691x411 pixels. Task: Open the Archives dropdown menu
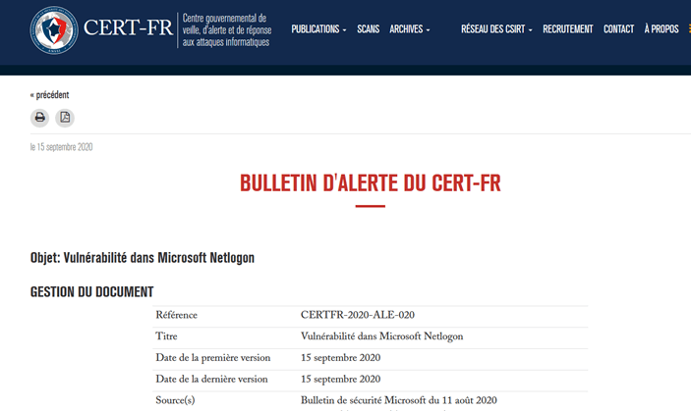410,29
